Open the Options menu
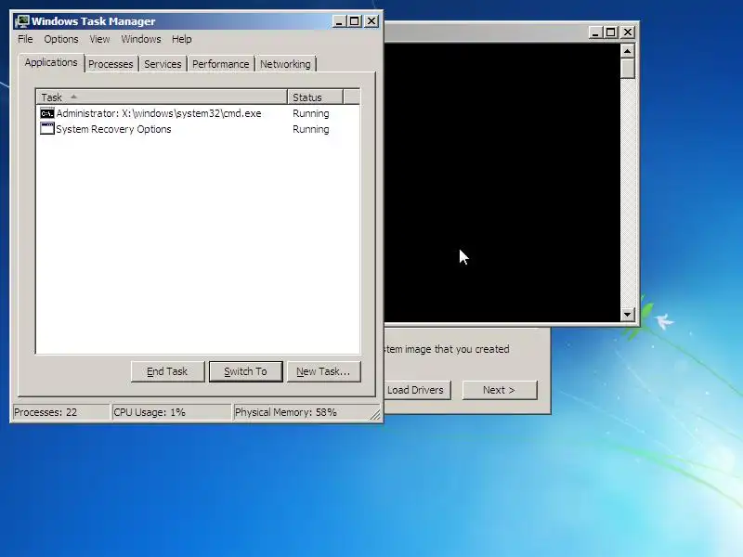 61,39
